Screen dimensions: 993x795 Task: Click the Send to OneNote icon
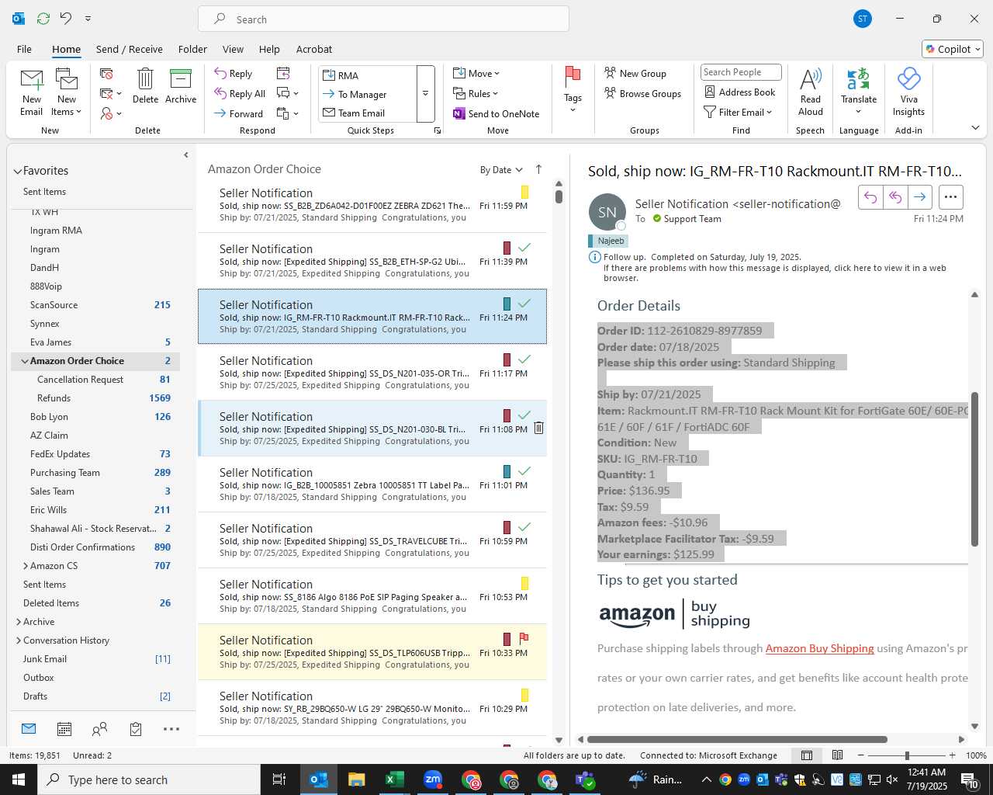(459, 113)
